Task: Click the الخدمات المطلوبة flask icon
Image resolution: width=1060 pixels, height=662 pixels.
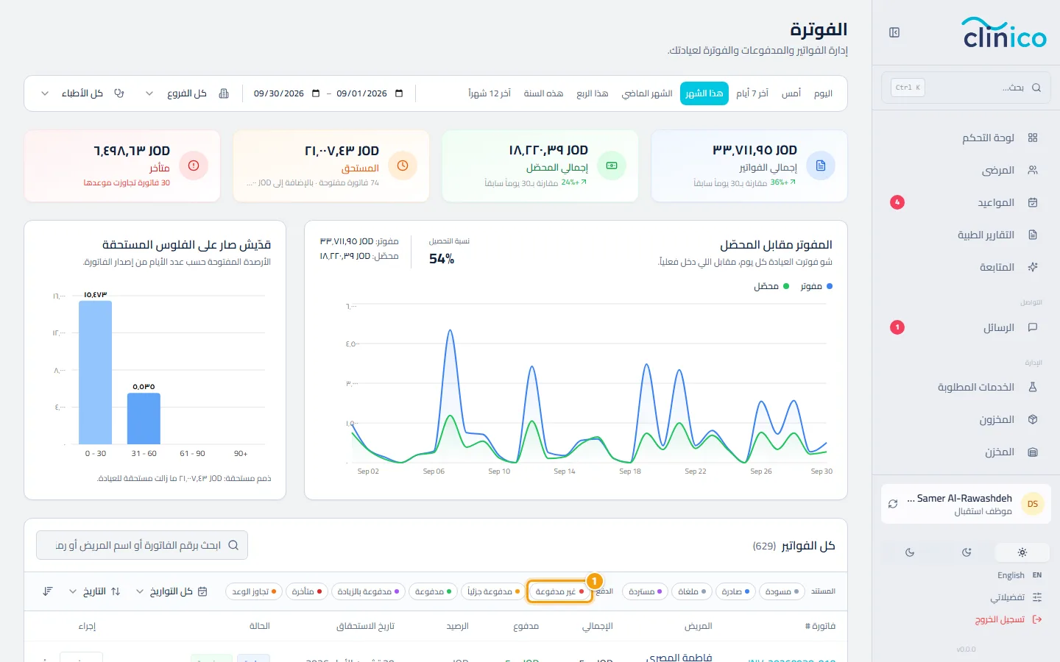Action: [1033, 387]
